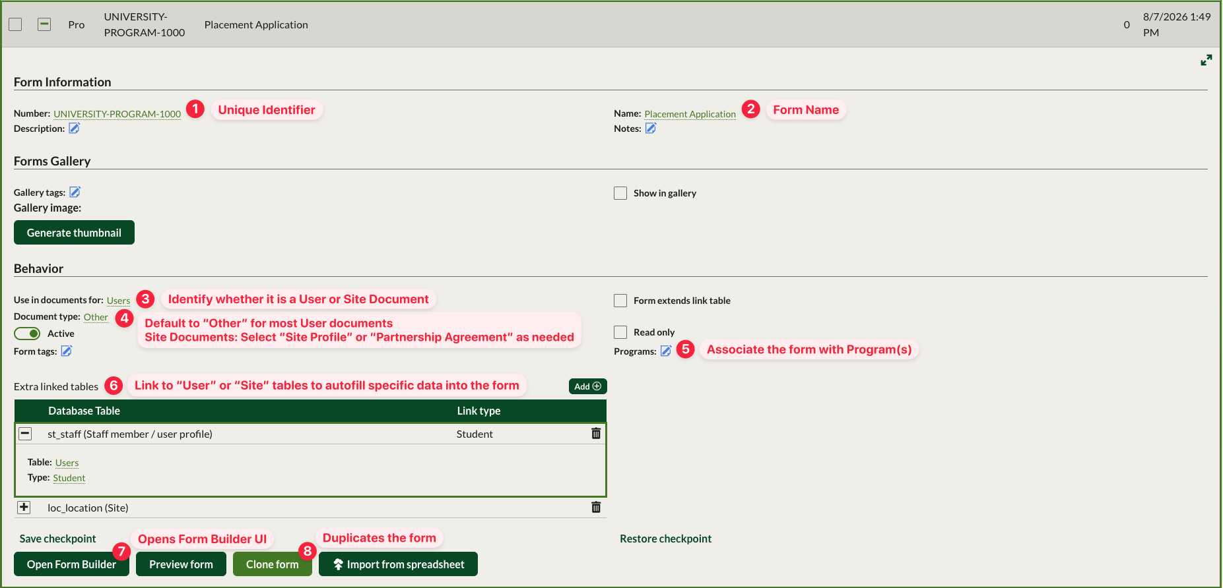
Task: Edit Gallery tags pencil icon
Action: [75, 192]
